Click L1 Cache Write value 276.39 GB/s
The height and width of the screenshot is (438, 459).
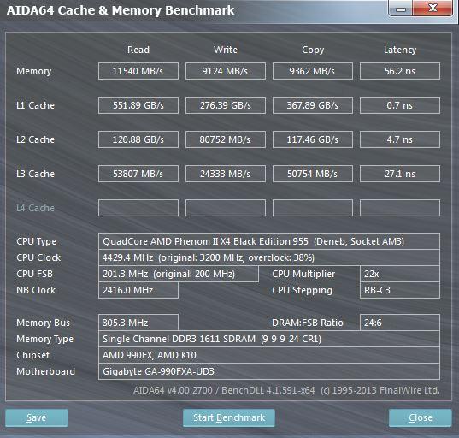coord(226,105)
